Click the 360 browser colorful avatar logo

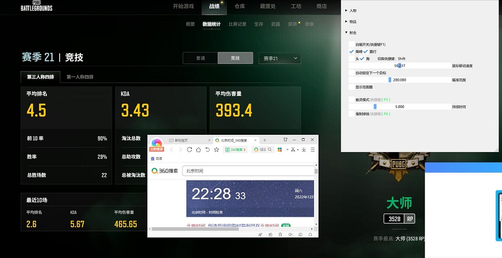[157, 142]
